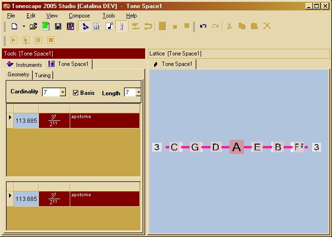Click the Delete X icon

(x=267, y=27)
